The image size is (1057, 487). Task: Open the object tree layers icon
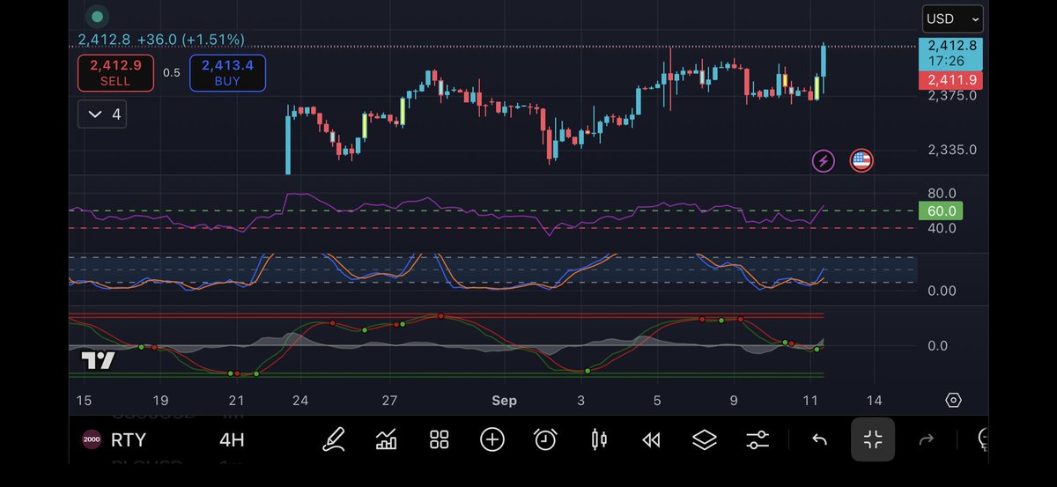pyautogui.click(x=704, y=439)
